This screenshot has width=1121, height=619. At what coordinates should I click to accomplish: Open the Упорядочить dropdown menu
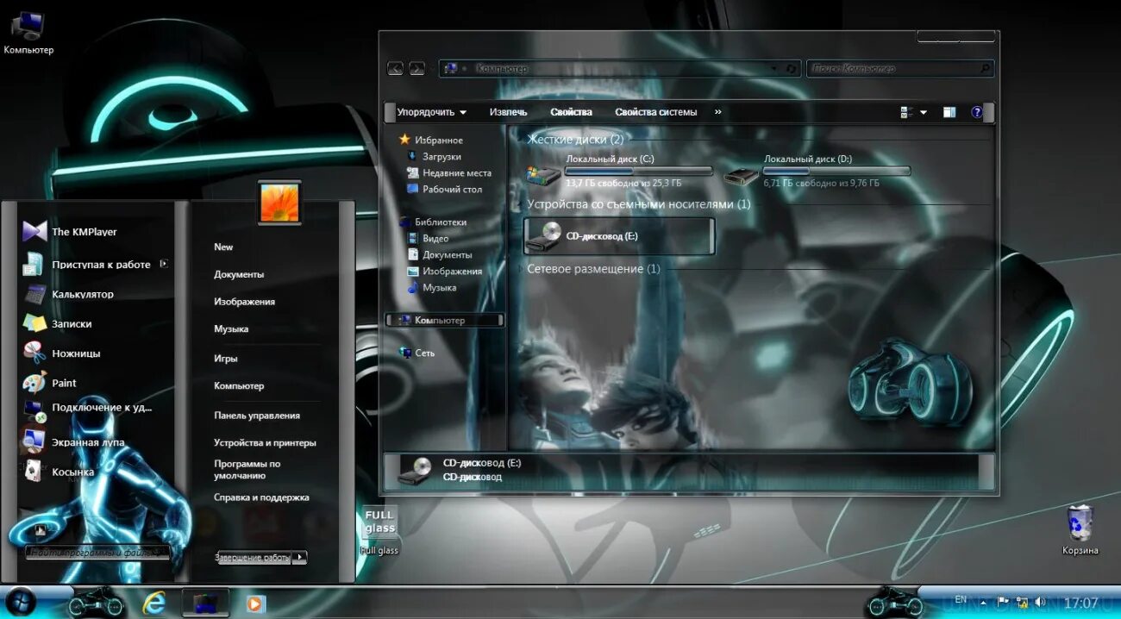coord(431,112)
